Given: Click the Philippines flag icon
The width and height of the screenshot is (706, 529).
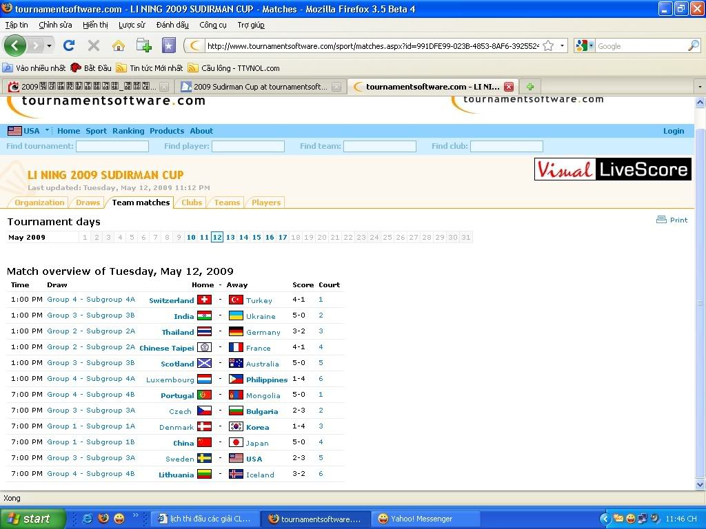Looking at the screenshot, I should pos(236,379).
